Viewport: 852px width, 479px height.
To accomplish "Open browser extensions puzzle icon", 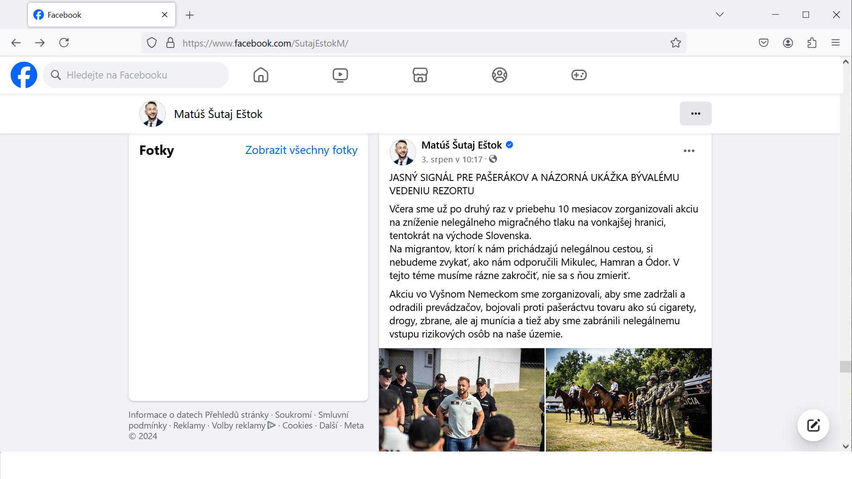I will coord(812,43).
